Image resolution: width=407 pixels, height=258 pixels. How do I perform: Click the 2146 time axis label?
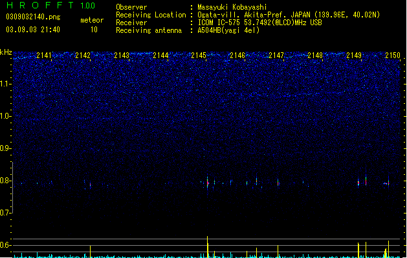(237, 55)
